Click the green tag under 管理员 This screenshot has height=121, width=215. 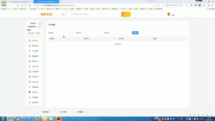coord(38,33)
